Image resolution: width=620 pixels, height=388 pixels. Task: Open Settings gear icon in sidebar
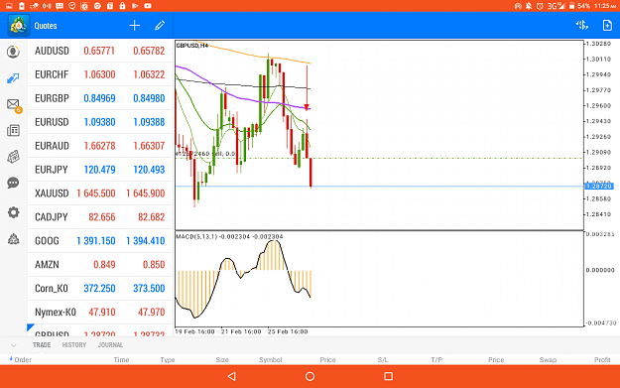pyautogui.click(x=13, y=212)
